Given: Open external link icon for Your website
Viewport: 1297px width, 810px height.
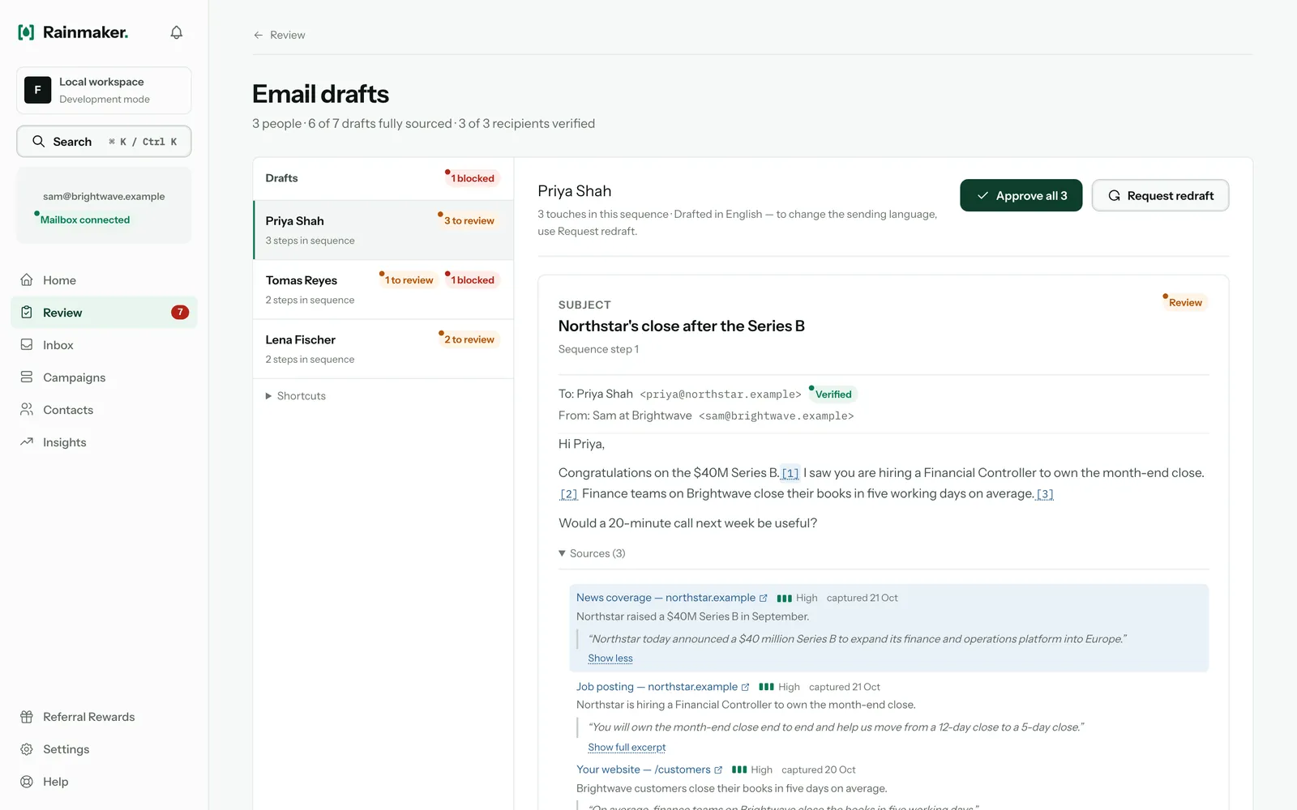Looking at the screenshot, I should [717, 769].
